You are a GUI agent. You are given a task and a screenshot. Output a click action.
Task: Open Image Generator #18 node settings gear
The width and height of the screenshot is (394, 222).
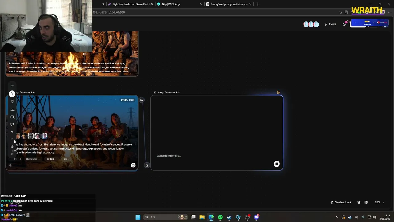point(10,165)
